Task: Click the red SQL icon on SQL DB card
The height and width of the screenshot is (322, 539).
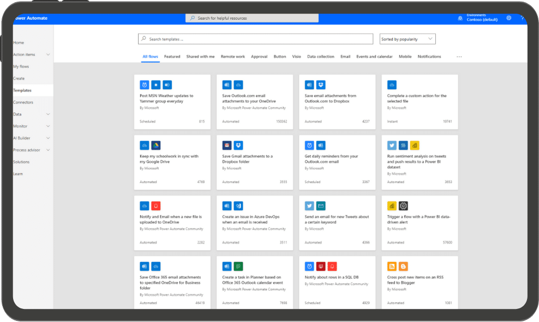Action: [x=321, y=266]
